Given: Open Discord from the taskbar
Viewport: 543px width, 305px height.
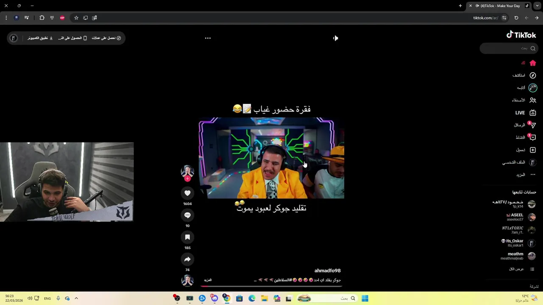Looking at the screenshot, I should (x=215, y=299).
